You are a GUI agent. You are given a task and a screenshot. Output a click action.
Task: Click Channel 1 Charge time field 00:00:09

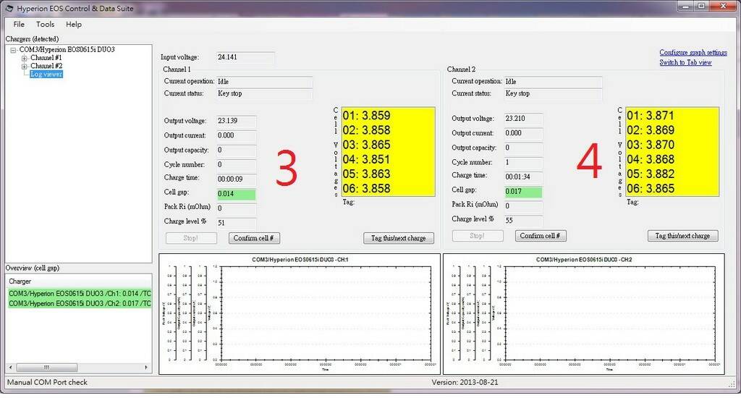(x=237, y=179)
